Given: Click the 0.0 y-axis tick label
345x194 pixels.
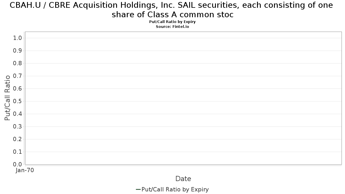Looking at the screenshot, I should (18, 164).
